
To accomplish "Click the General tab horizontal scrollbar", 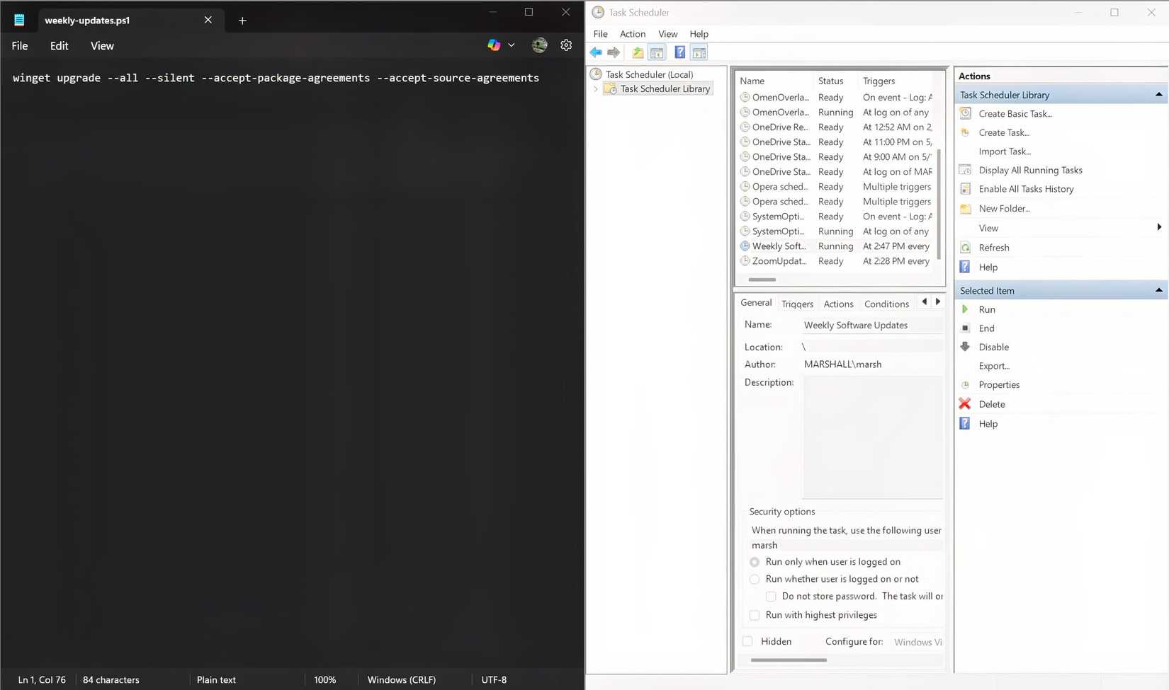I will (x=789, y=660).
